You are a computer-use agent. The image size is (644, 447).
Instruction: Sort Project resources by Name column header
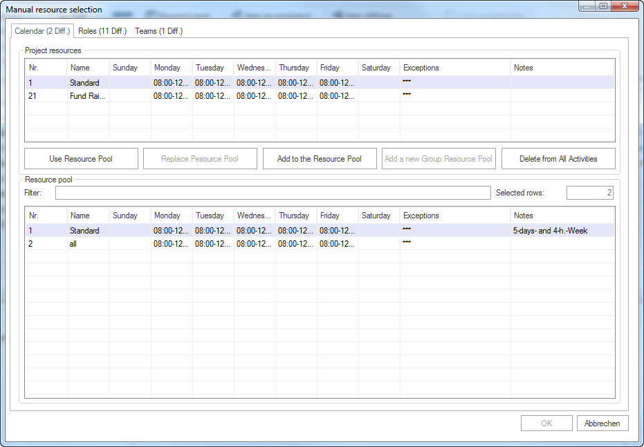[89, 68]
